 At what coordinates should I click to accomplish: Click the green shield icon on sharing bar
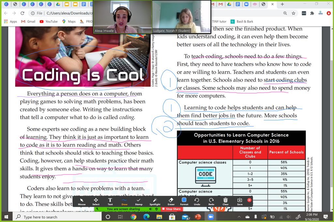pos(157,209)
